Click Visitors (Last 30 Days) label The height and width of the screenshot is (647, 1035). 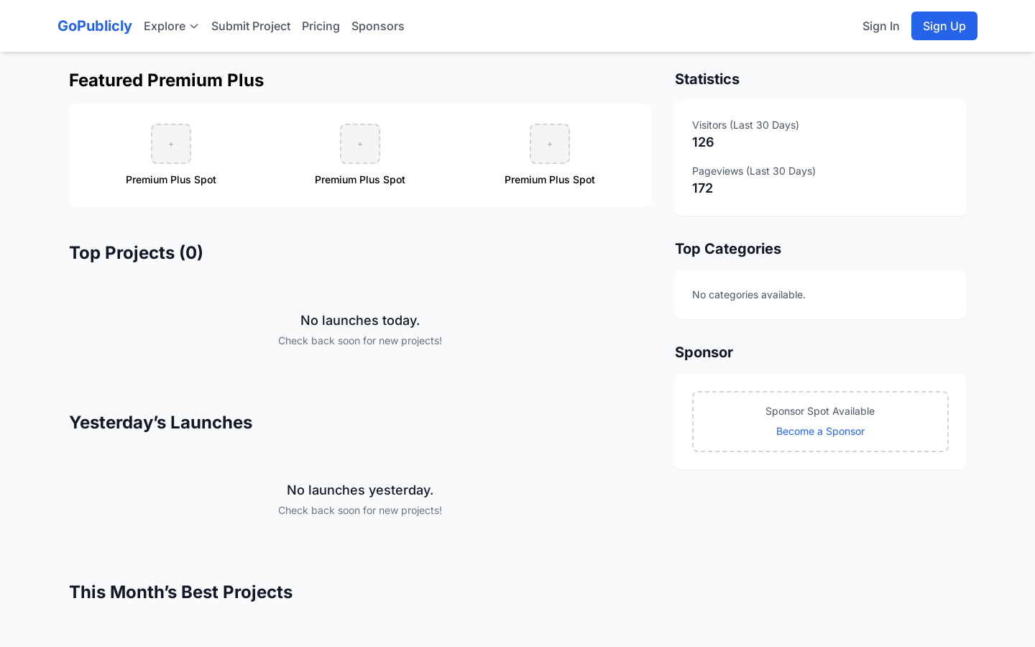tap(745, 125)
